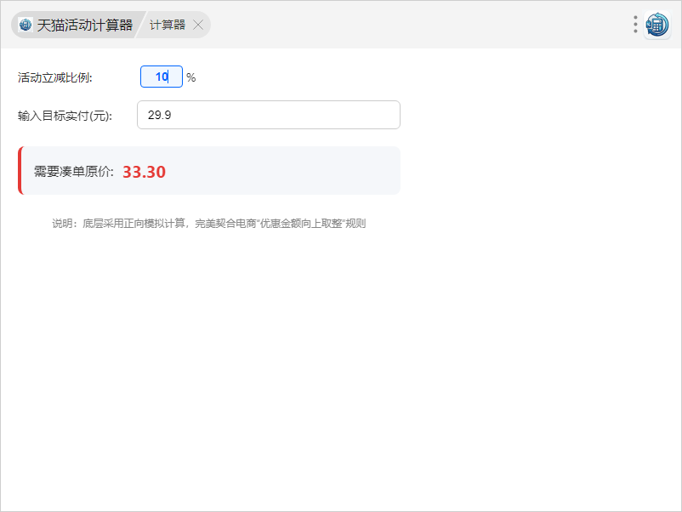Viewport: 682px width, 512px height.
Task: Click the 输入目标实付(元) label
Action: click(x=65, y=116)
